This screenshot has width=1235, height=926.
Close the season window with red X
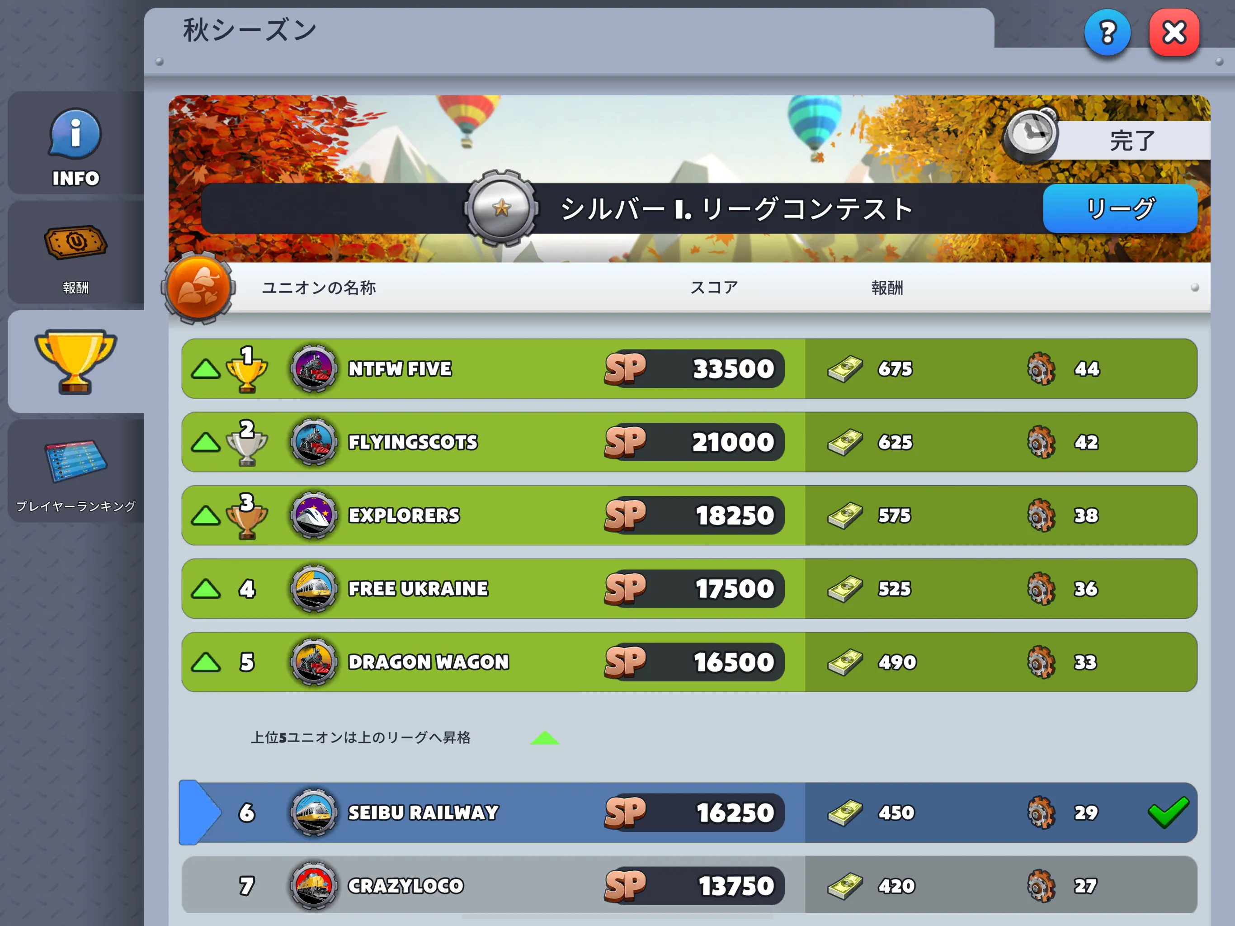coord(1174,33)
